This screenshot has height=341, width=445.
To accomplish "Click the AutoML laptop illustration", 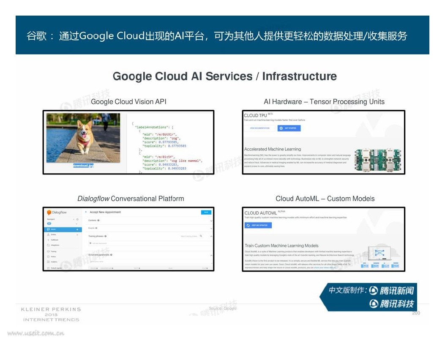I will (380, 253).
